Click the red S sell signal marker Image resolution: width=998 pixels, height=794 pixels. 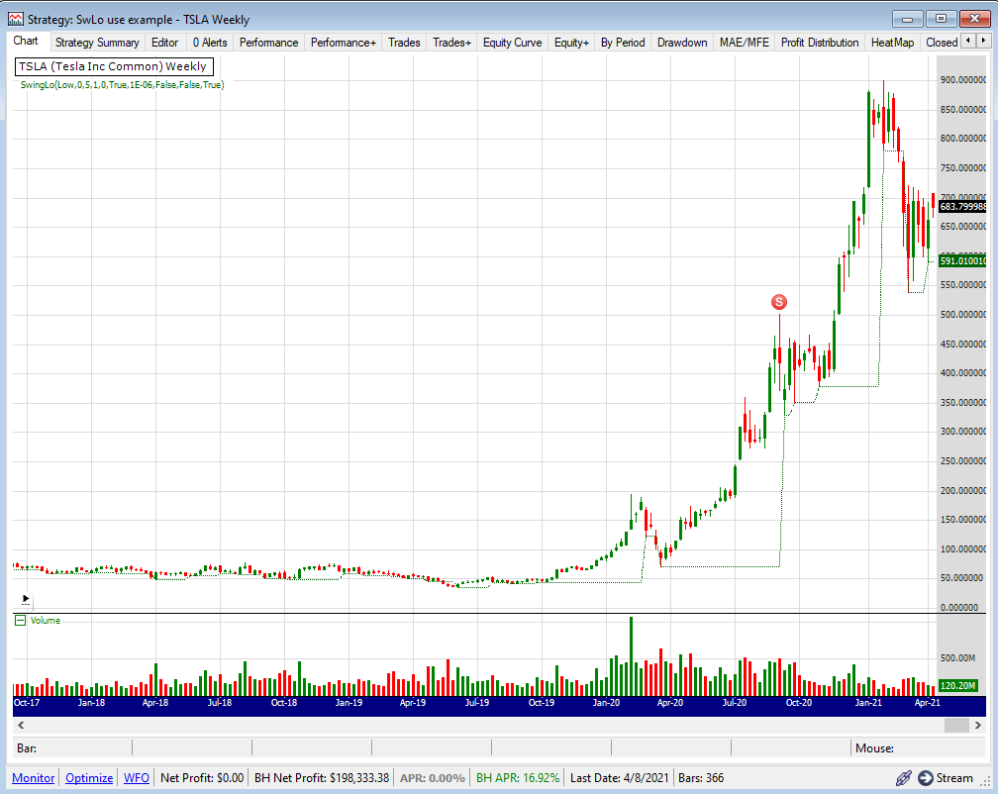[779, 302]
